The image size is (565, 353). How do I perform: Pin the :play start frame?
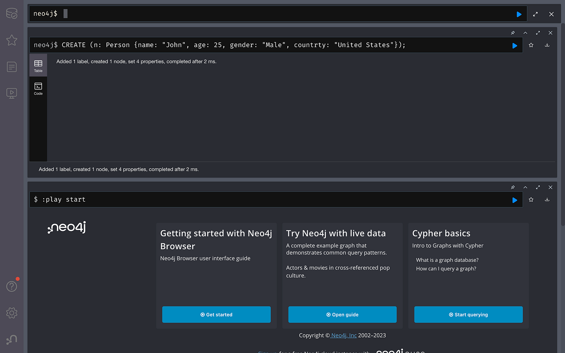click(513, 187)
